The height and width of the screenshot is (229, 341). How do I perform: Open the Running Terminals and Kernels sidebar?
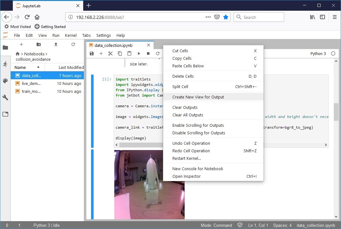5,64
